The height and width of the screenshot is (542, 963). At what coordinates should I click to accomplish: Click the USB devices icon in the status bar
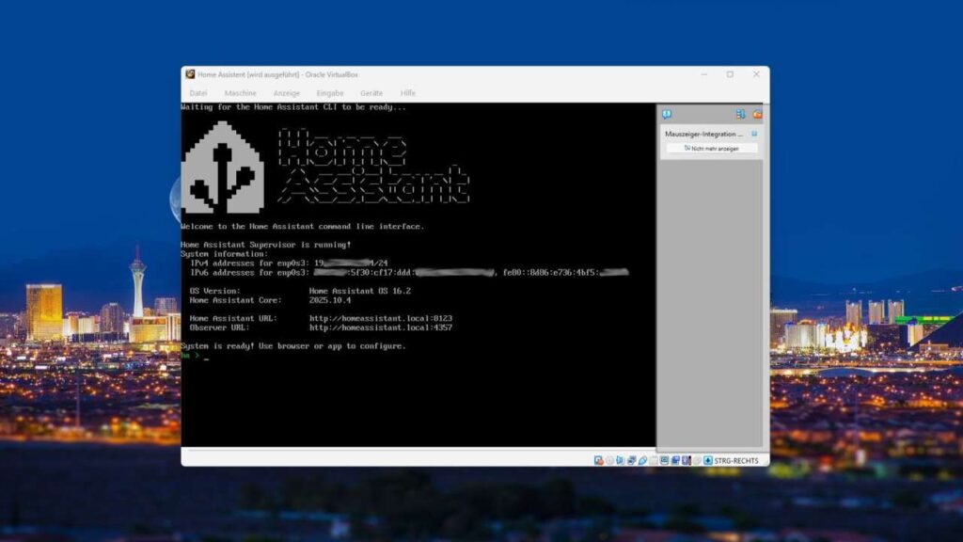coord(642,460)
